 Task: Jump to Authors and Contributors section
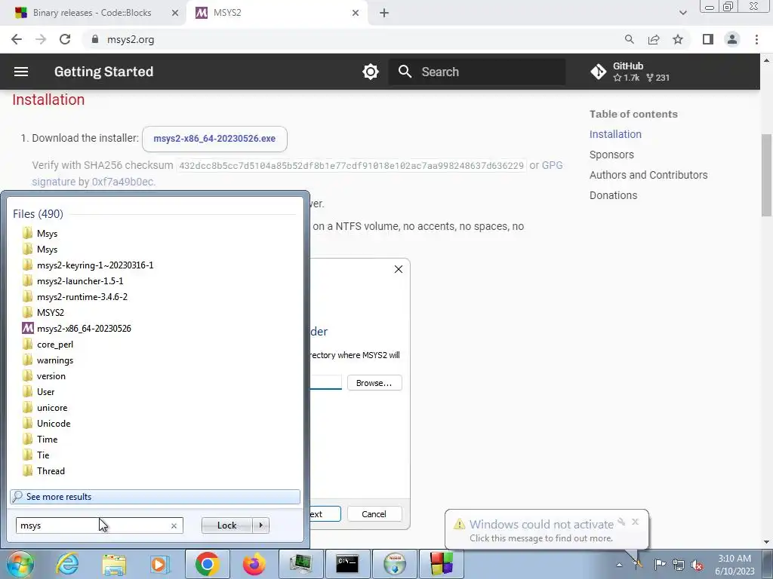648,175
